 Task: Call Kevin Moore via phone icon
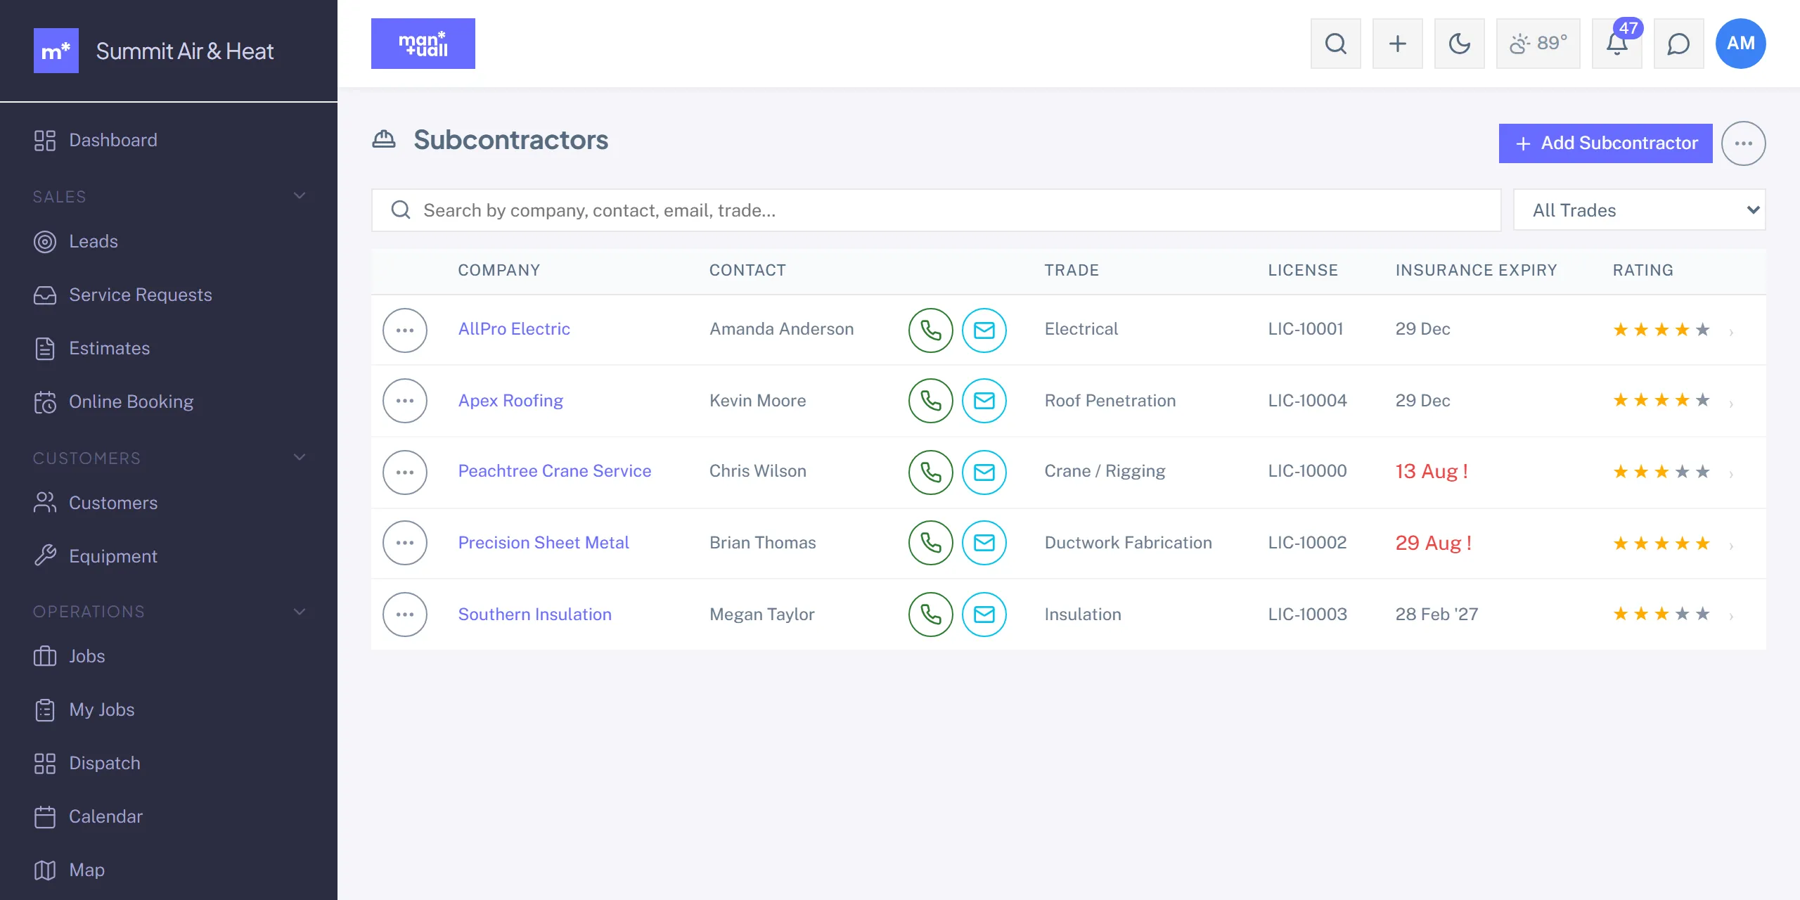click(x=931, y=401)
